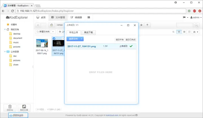Click the 新建文件夹 button
This screenshot has width=203, height=118.
(43, 31)
